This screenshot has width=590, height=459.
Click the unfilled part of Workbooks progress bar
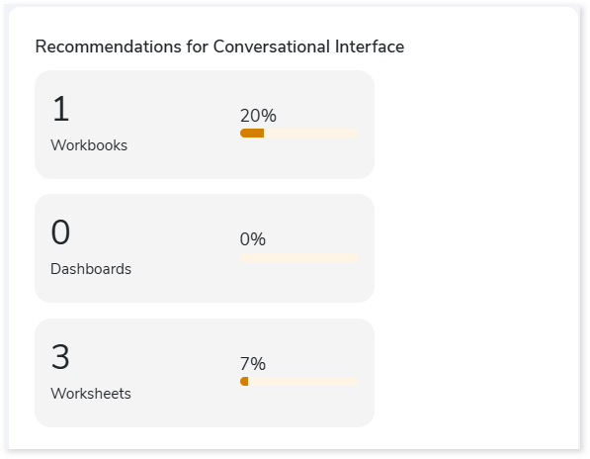[311, 133]
